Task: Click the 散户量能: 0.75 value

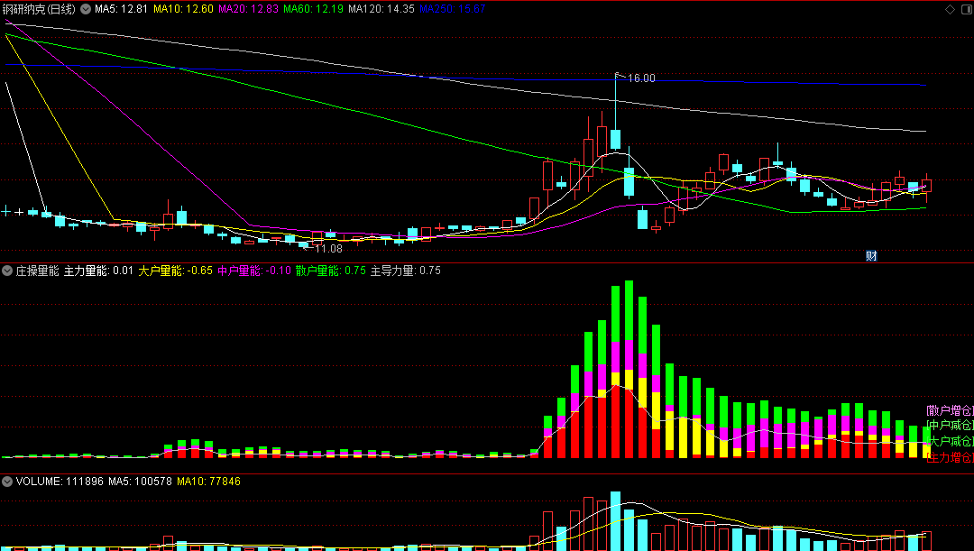Action: pyautogui.click(x=330, y=271)
